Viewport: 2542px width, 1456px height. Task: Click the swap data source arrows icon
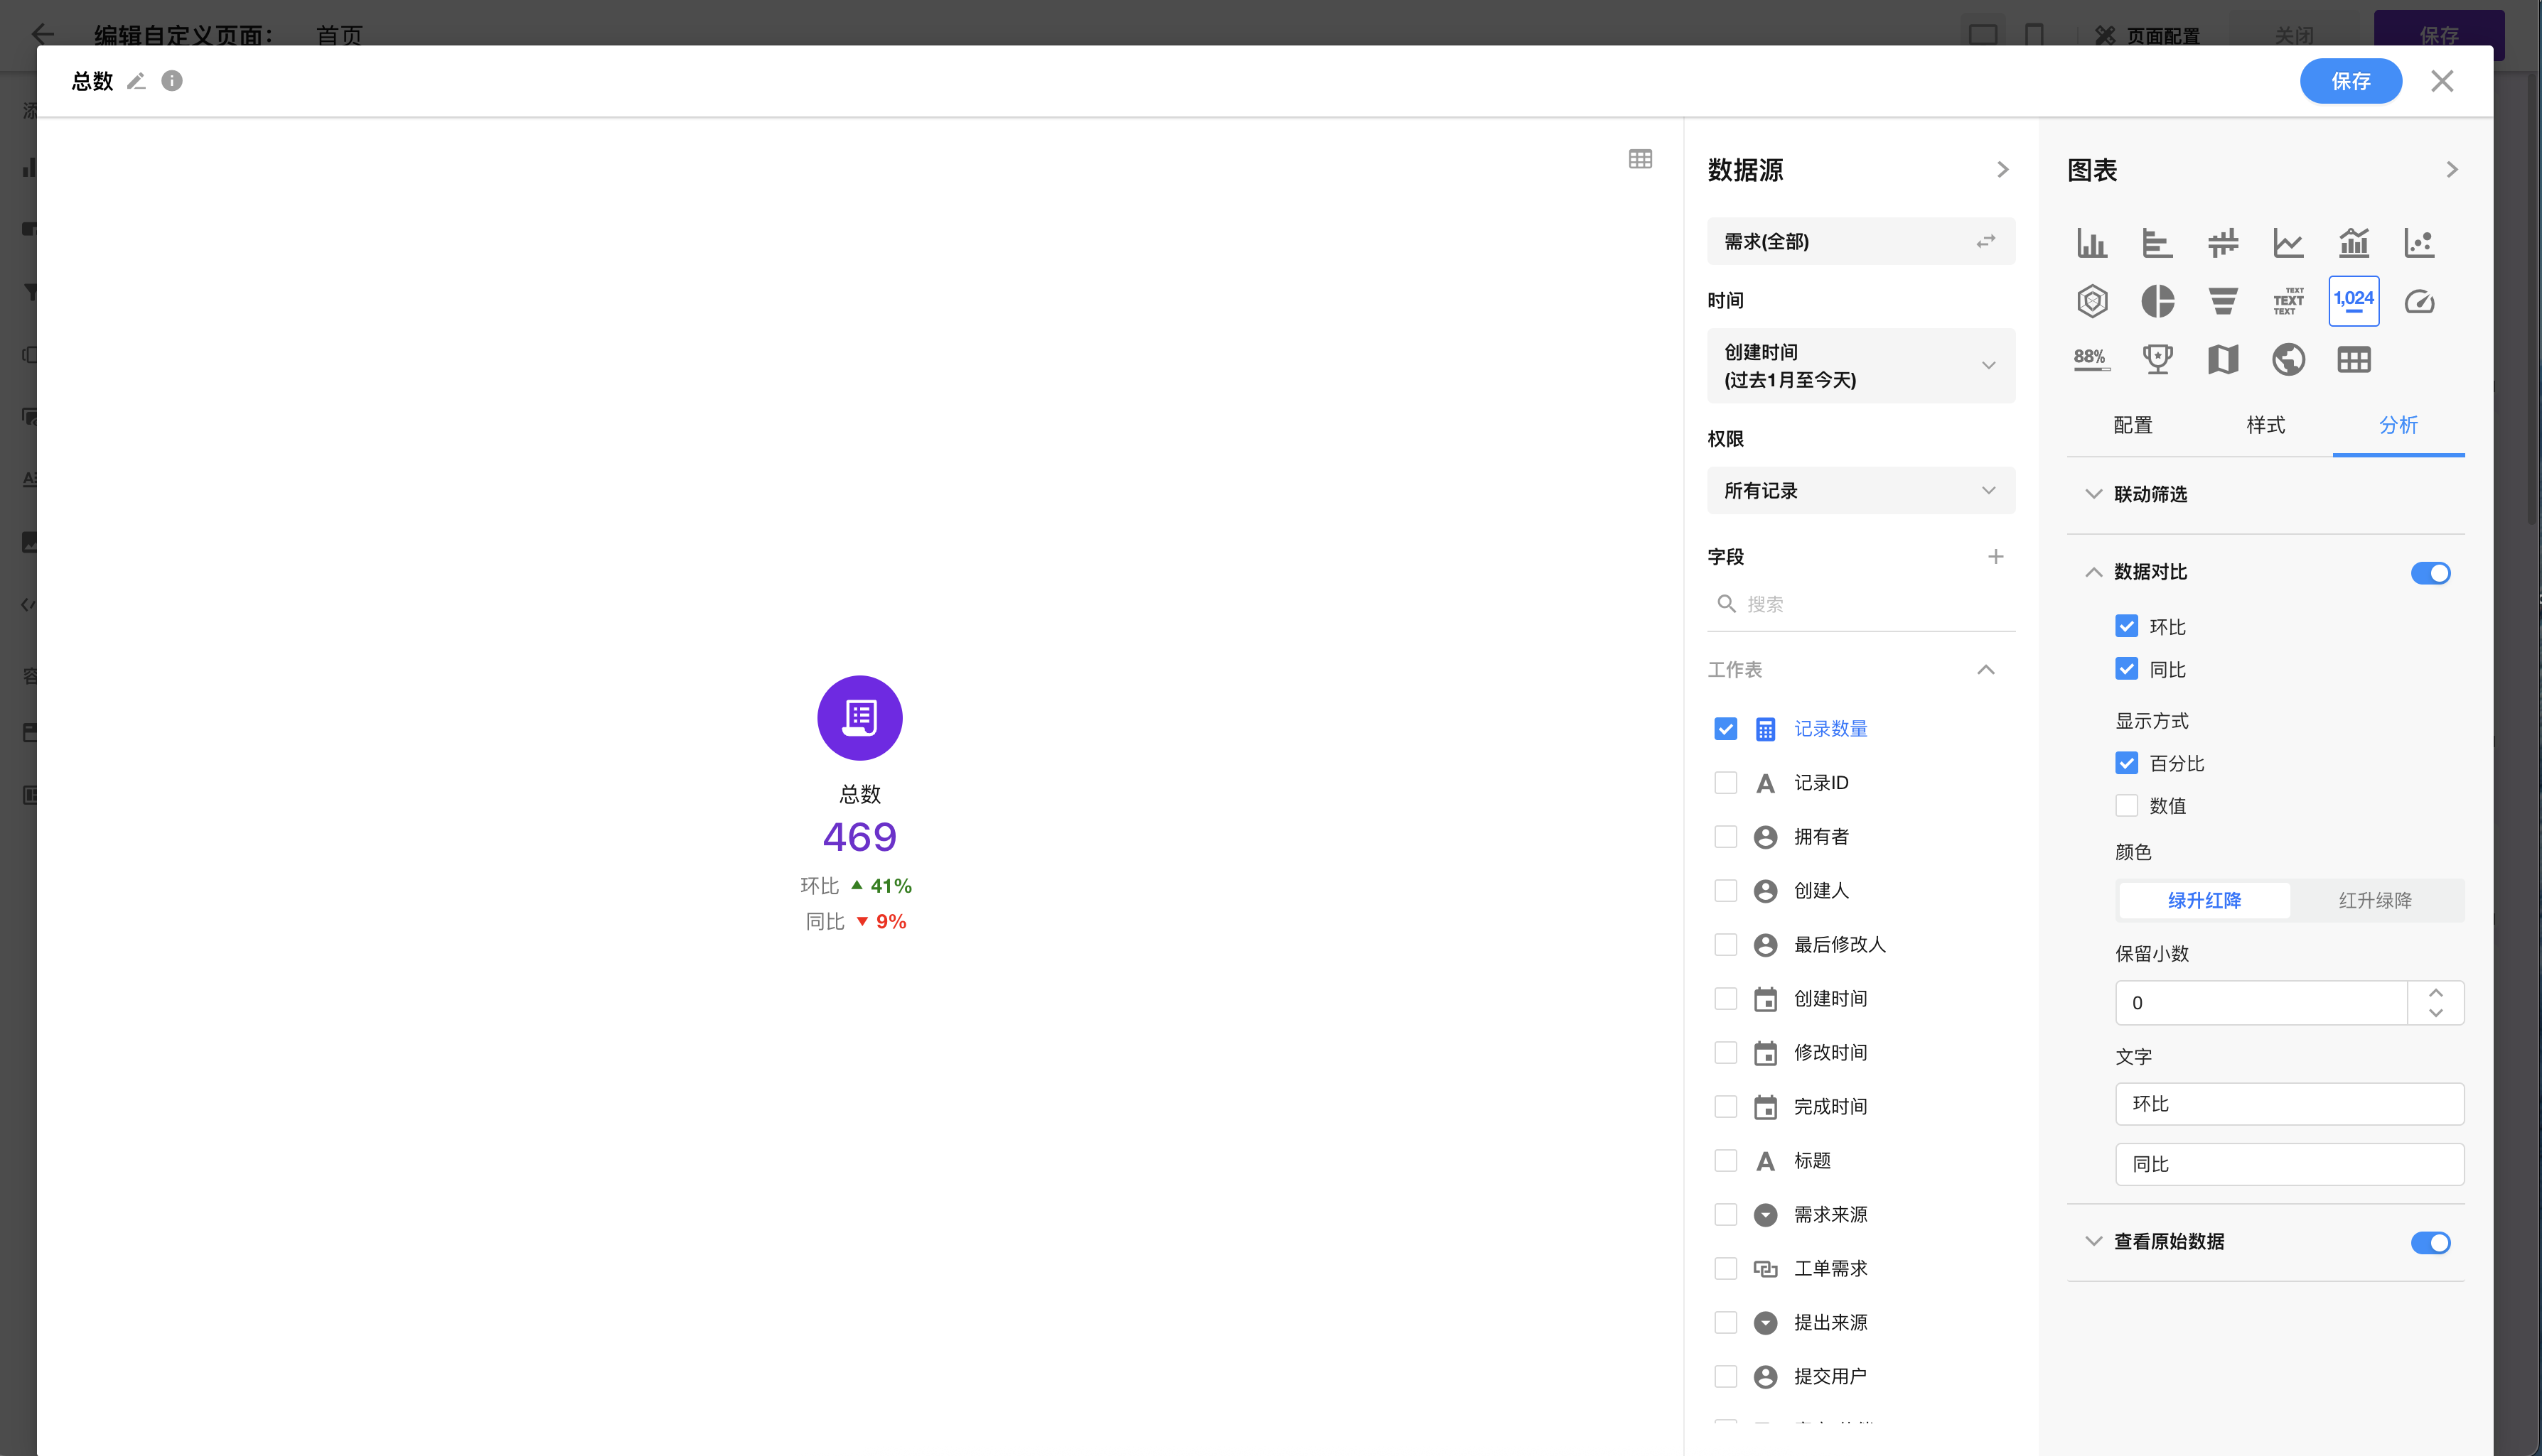(1985, 241)
